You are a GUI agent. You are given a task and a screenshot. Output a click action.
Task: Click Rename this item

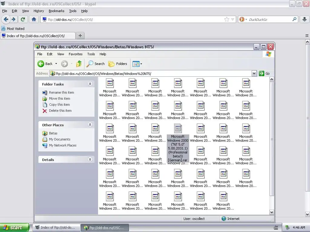tap(61, 92)
